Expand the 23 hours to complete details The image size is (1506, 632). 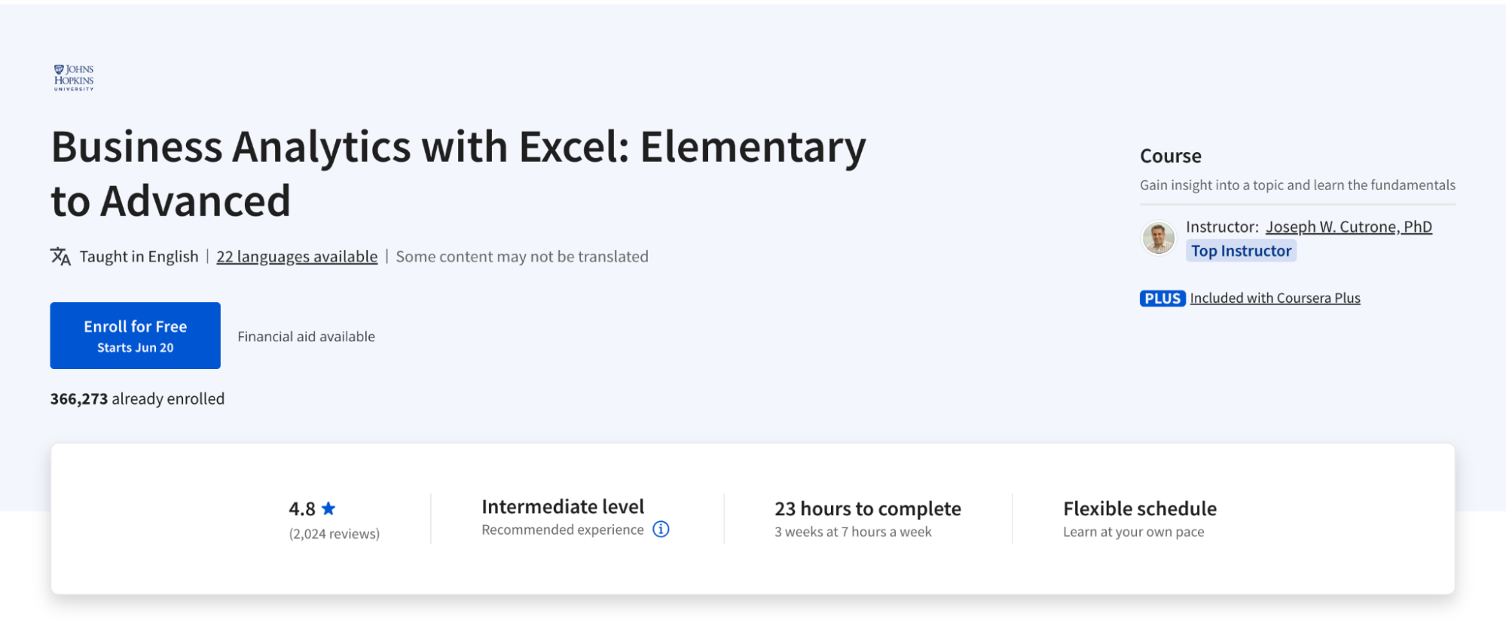(867, 508)
